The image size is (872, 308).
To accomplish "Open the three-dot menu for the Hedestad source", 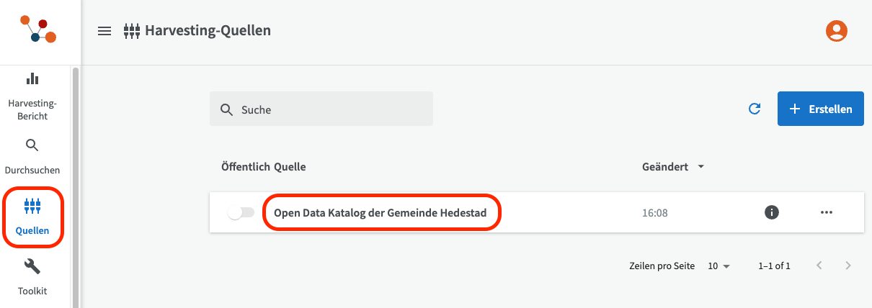I will pyautogui.click(x=826, y=212).
